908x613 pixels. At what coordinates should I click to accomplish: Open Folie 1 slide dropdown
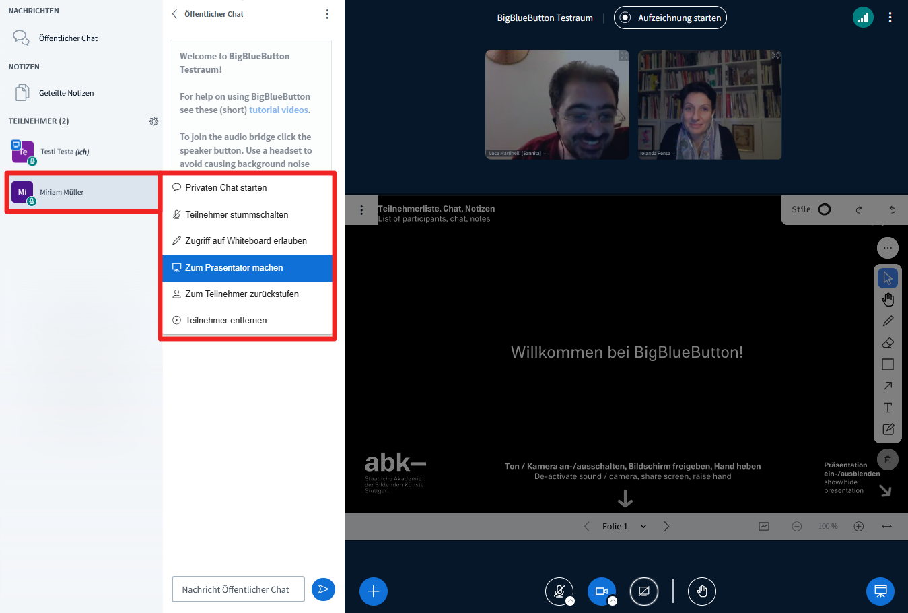[x=625, y=526]
